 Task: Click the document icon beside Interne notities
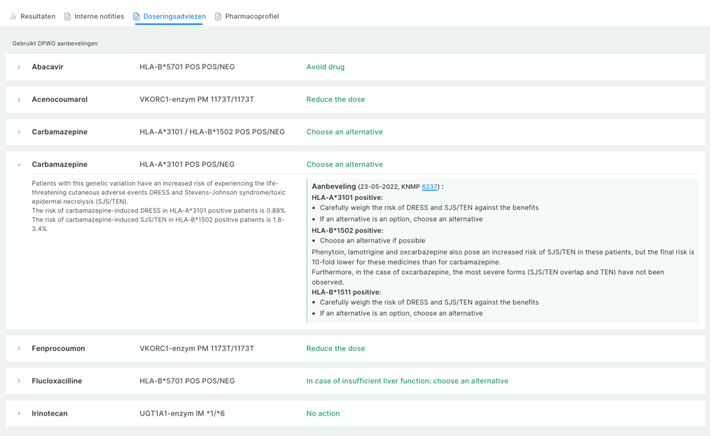pyautogui.click(x=68, y=16)
